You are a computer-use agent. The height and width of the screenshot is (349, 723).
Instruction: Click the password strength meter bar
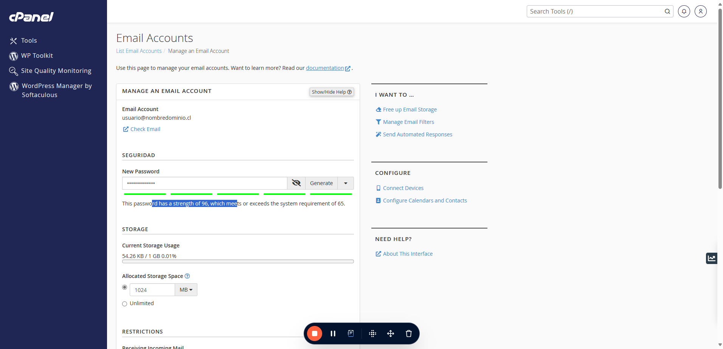click(x=238, y=194)
